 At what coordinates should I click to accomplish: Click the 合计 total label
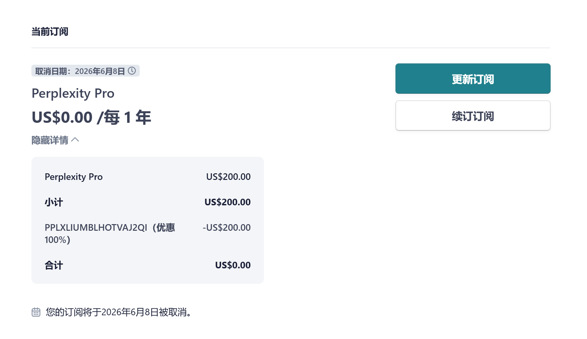tap(54, 265)
